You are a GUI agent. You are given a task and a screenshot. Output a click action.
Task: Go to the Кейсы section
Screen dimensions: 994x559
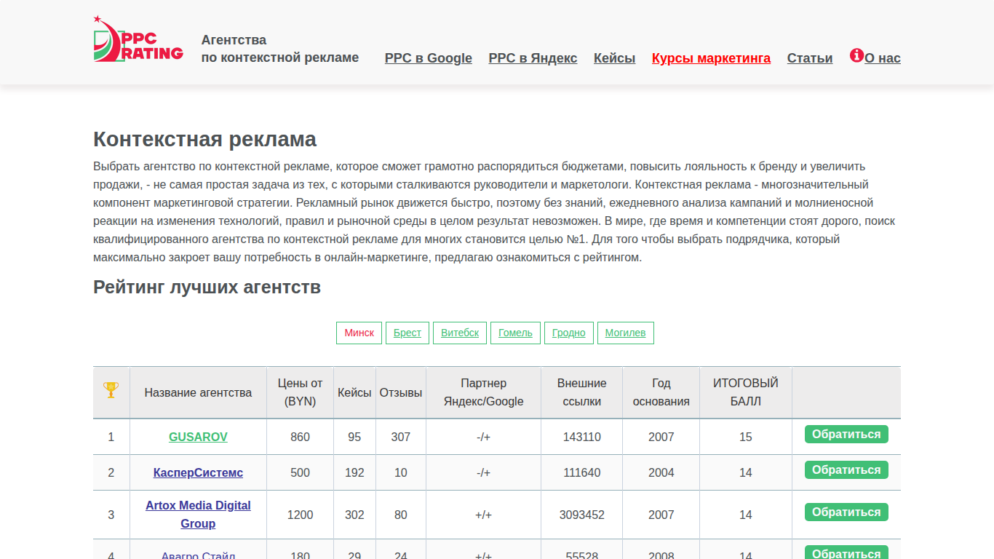click(614, 58)
